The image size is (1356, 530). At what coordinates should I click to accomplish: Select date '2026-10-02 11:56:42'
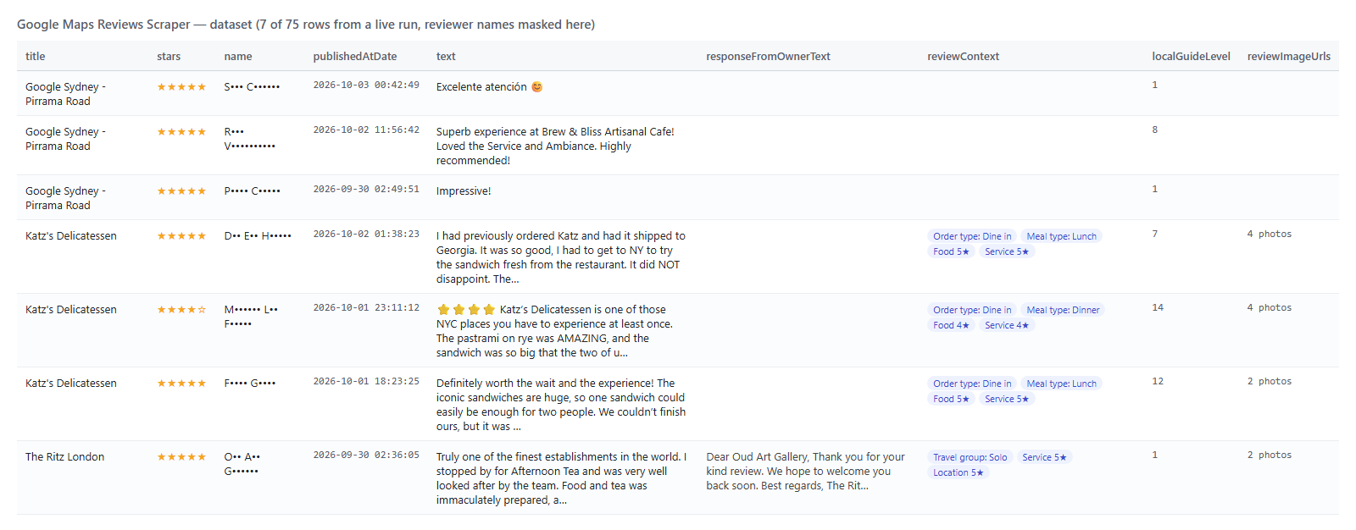366,130
